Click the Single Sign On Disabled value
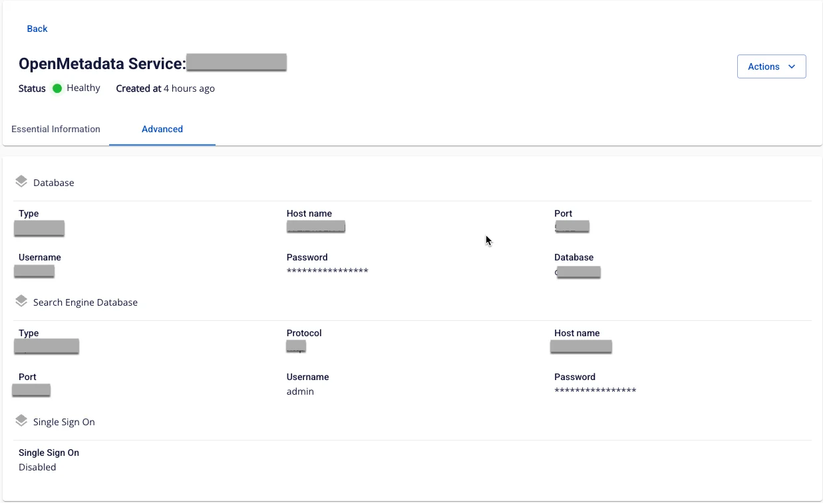823x503 pixels. (x=37, y=467)
